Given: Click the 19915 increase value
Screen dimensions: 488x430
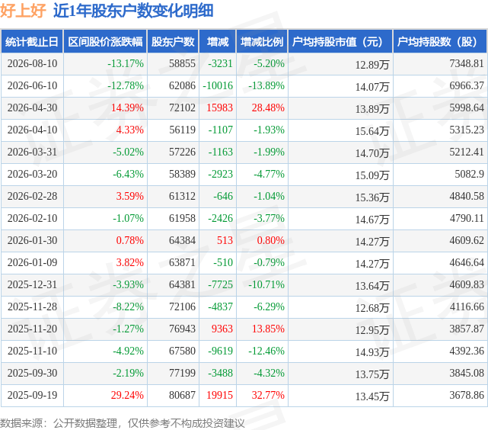Looking at the screenshot, I should pyautogui.click(x=220, y=395).
